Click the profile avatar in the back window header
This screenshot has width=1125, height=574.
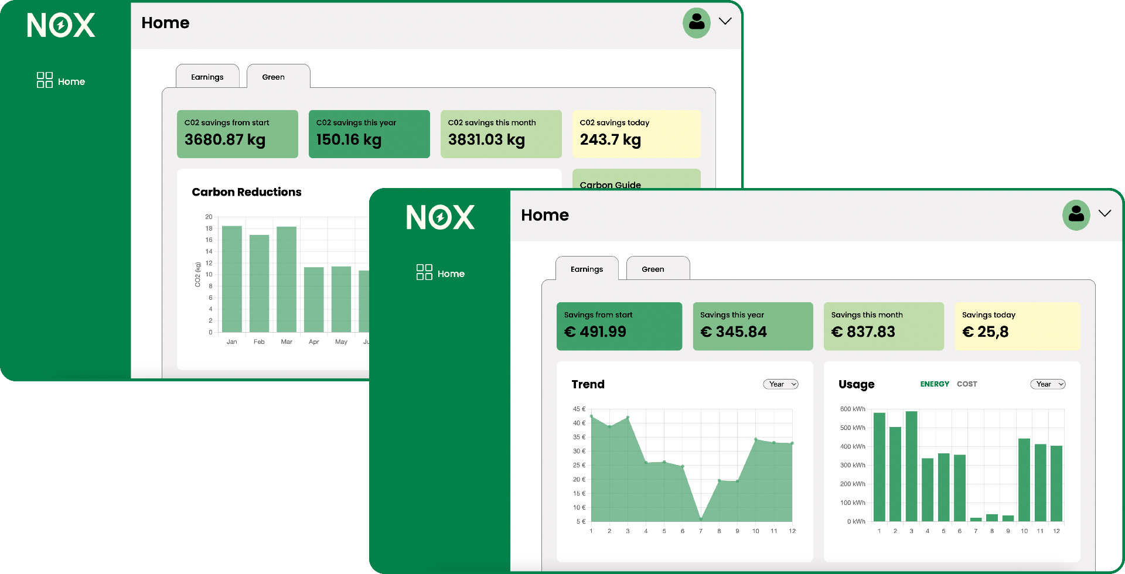pos(696,23)
